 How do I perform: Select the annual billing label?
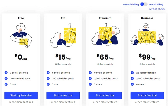(x=156, y=4)
